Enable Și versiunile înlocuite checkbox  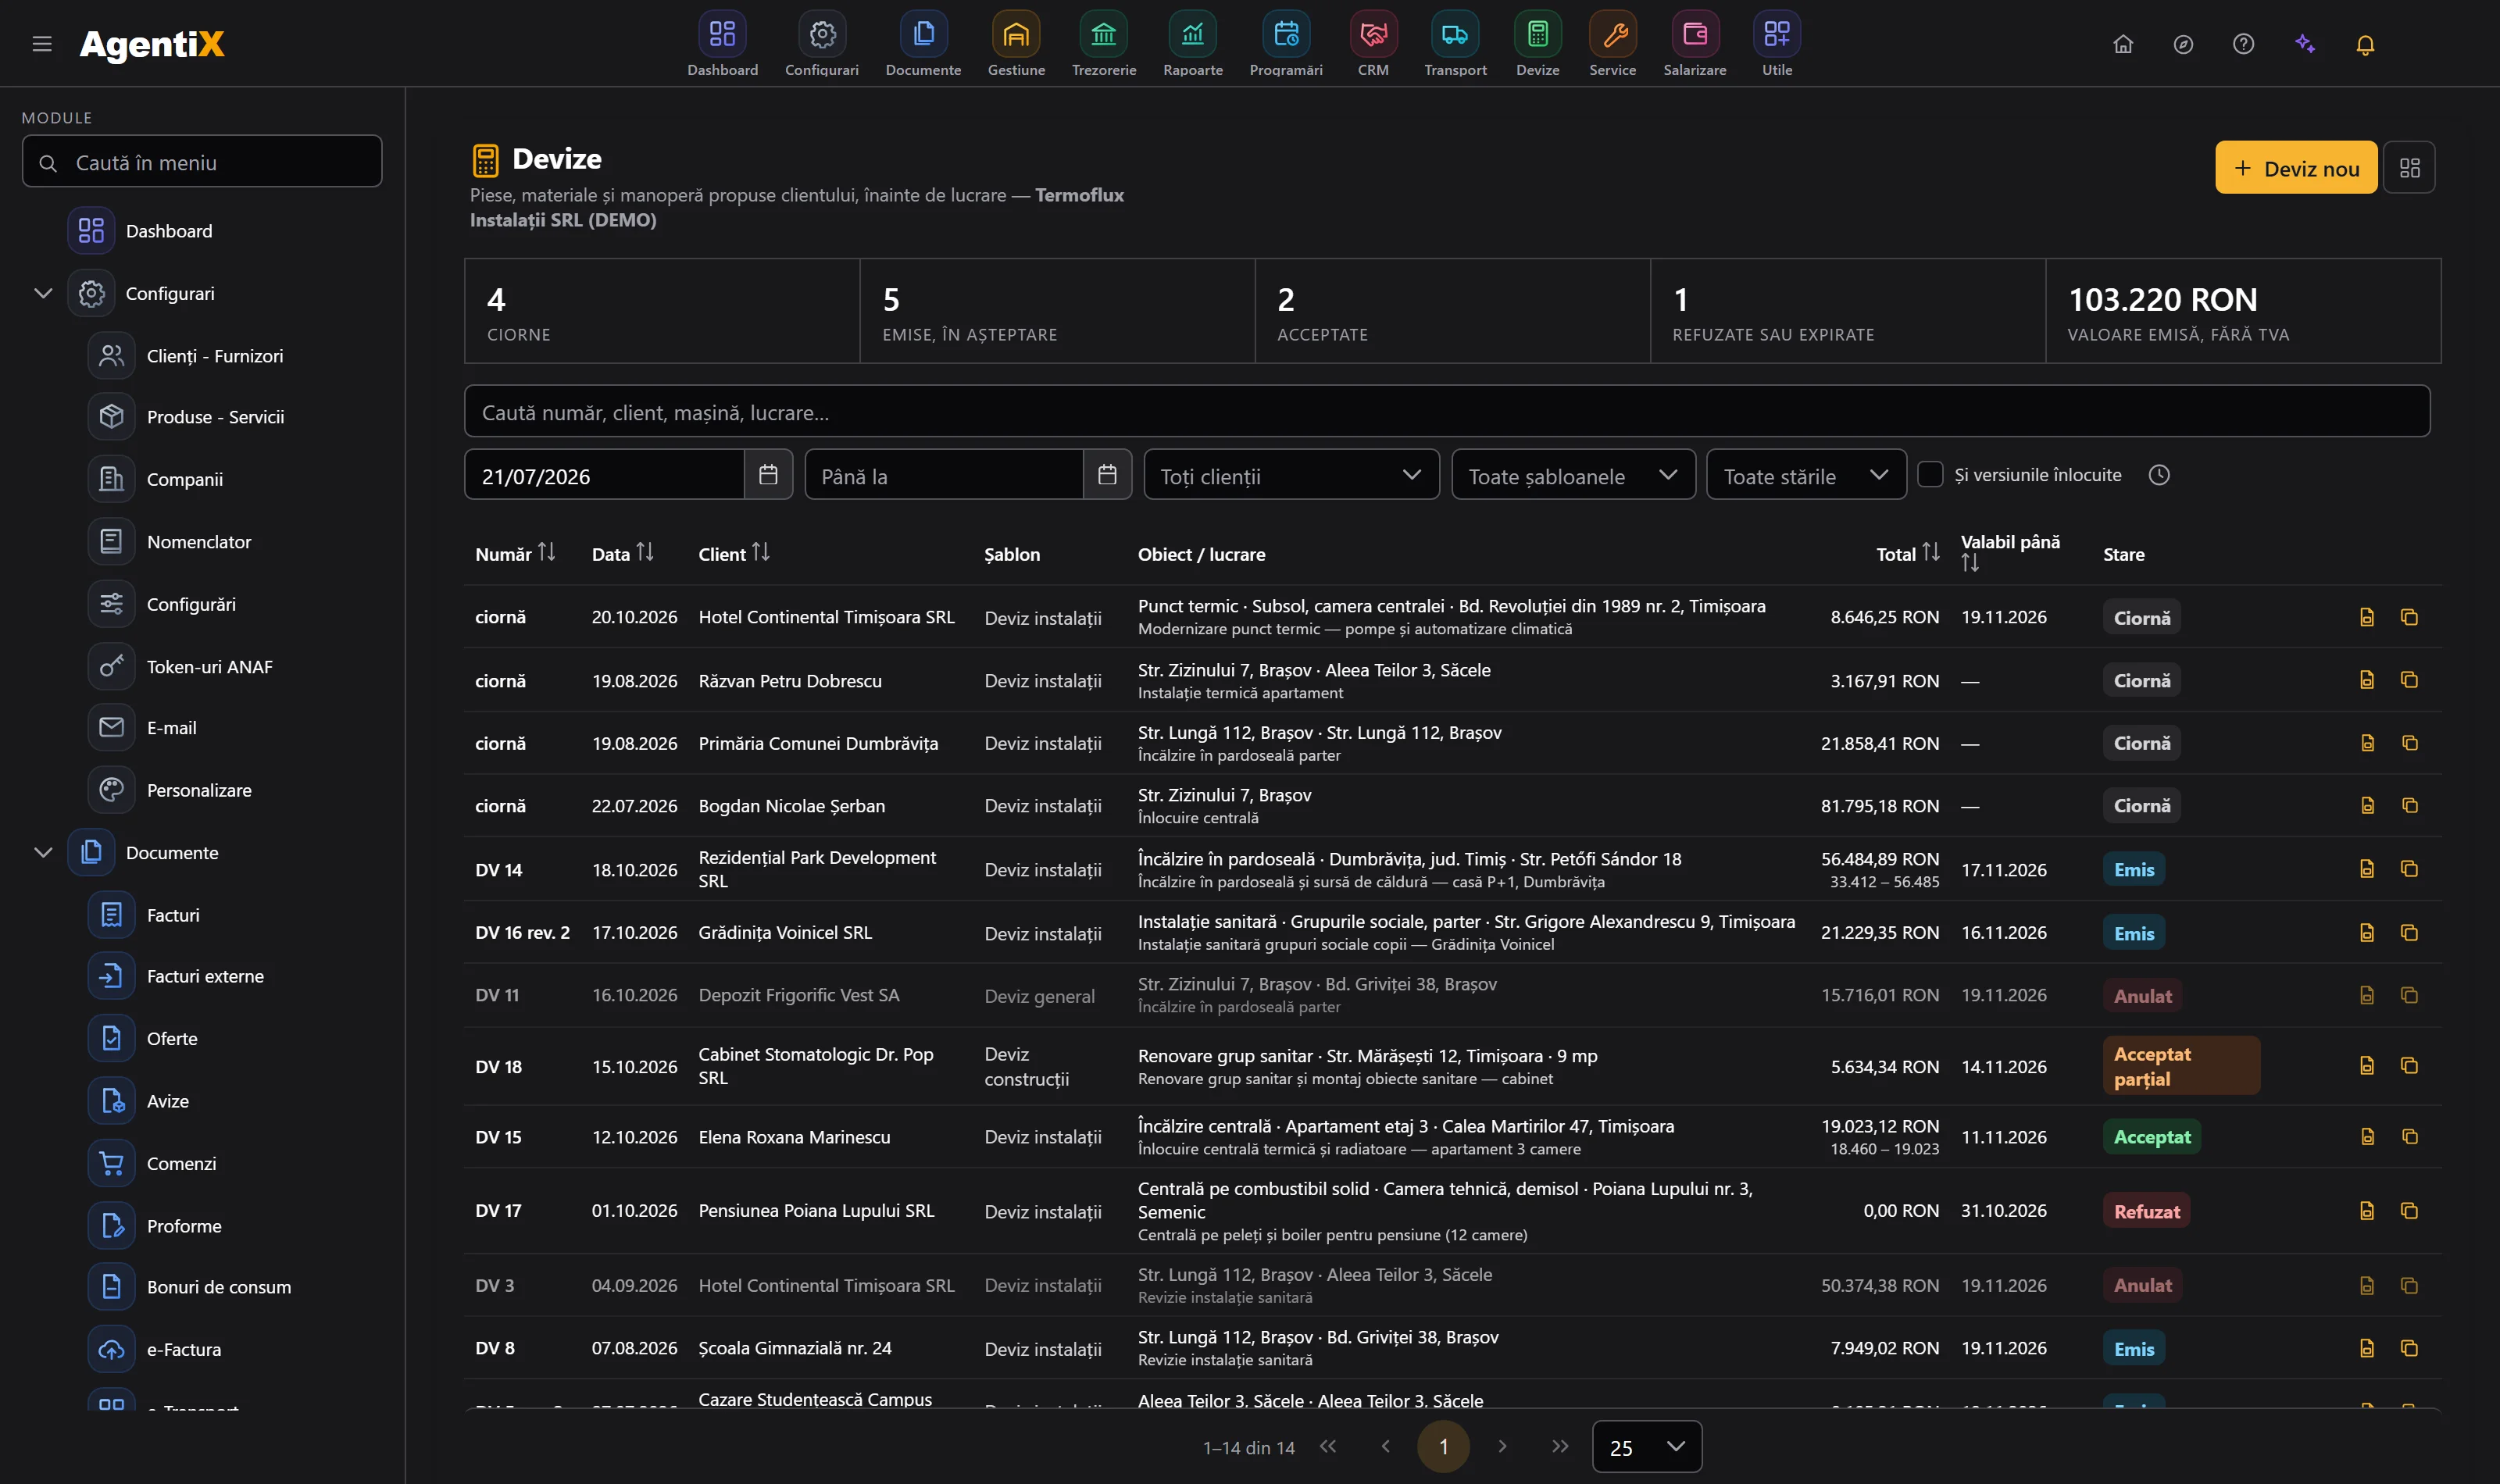pos(1930,474)
